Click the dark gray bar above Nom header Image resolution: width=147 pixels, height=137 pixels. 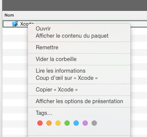[x=75, y=5]
